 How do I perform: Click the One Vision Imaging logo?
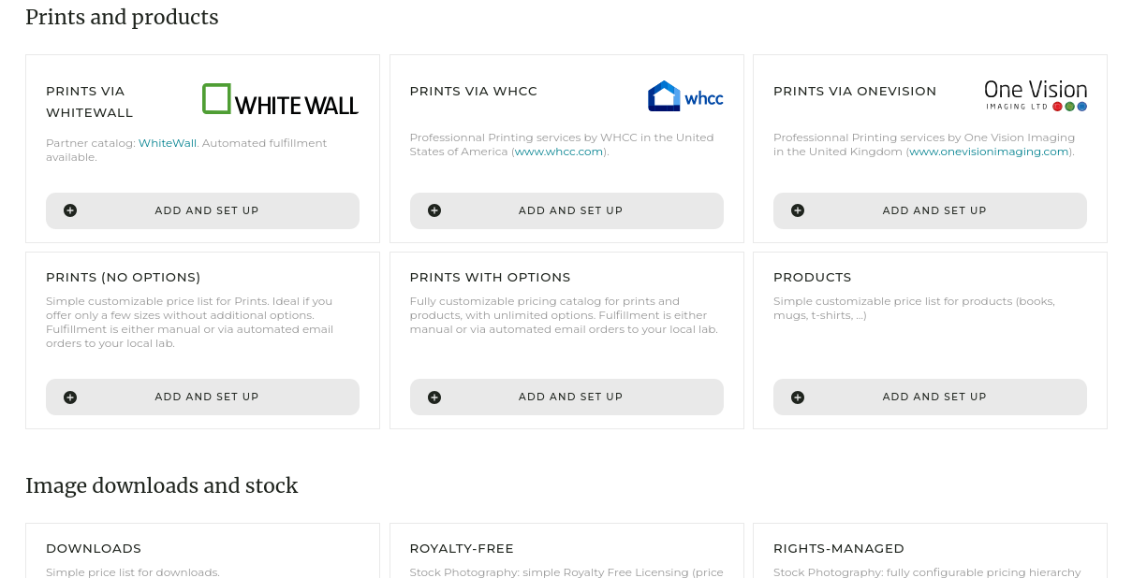(x=1035, y=95)
